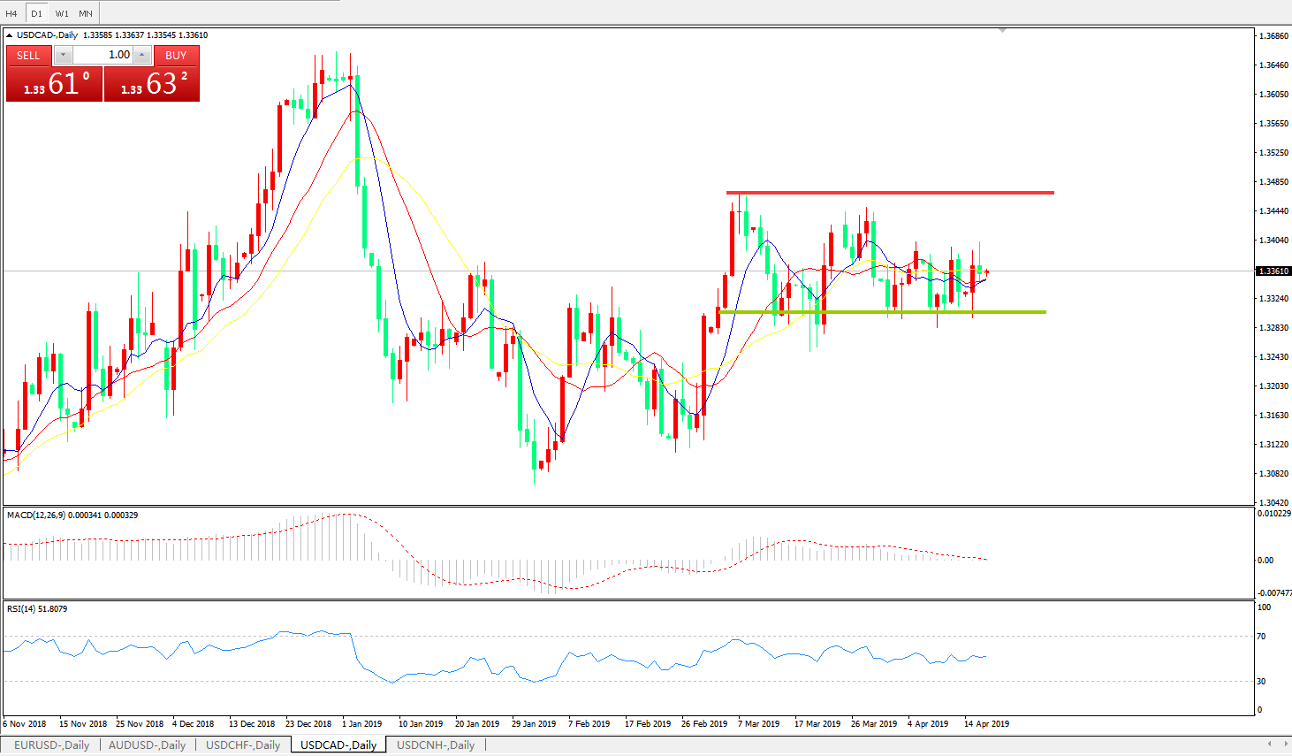Decrease trade volume with the down arrow

coord(63,55)
